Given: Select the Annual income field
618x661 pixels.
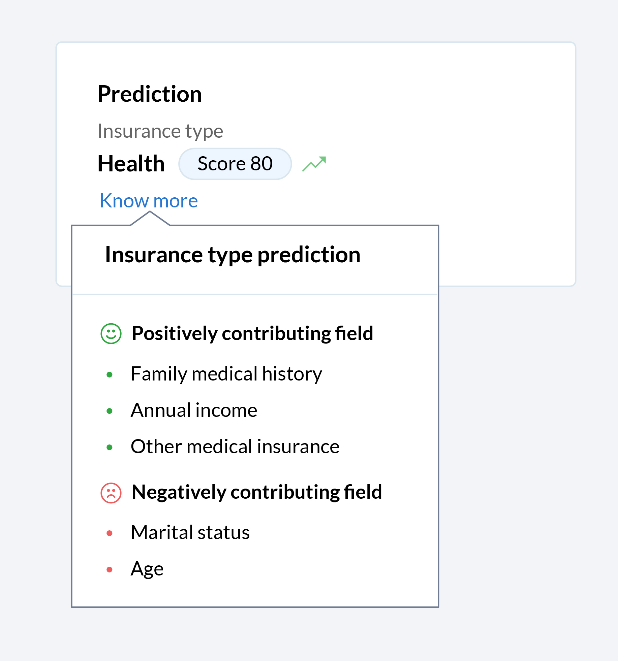Looking at the screenshot, I should click(194, 410).
